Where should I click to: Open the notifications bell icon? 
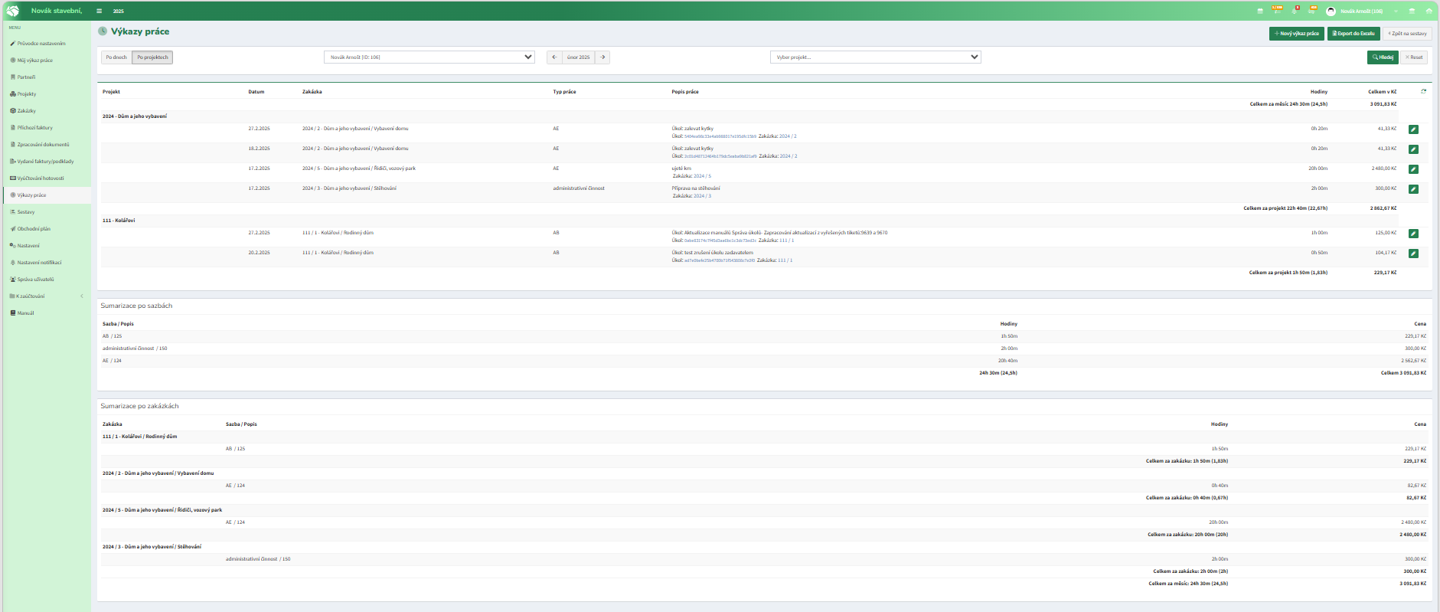tap(1295, 10)
